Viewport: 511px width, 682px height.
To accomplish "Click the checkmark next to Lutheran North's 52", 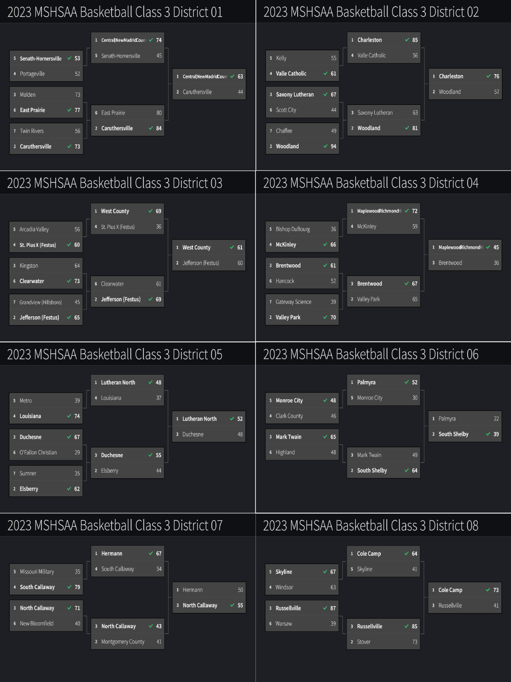I will click(232, 419).
